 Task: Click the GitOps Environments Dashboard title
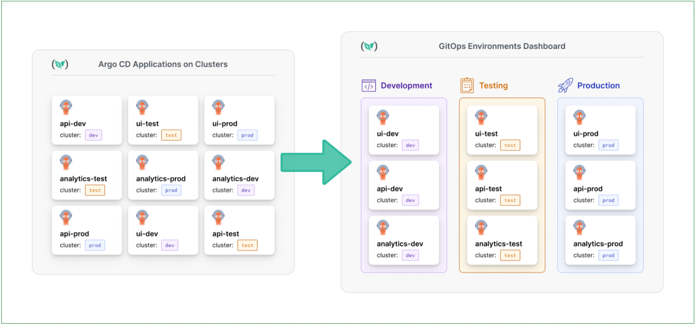point(502,46)
